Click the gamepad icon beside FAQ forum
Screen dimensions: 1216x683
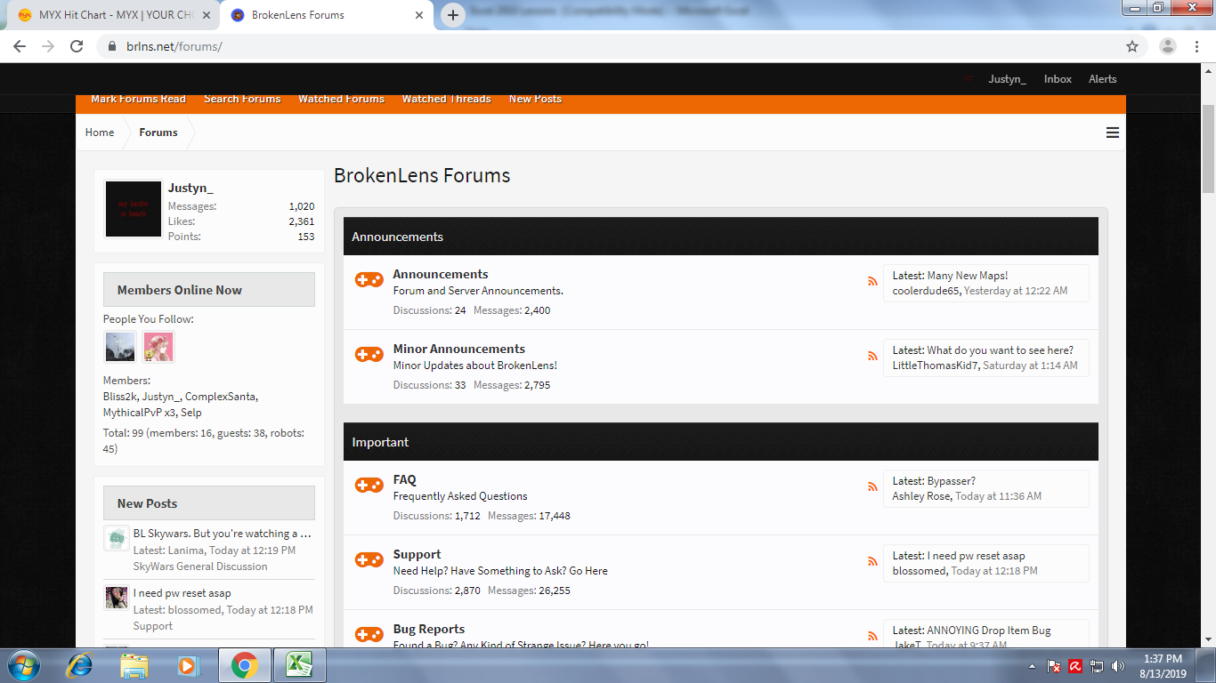click(369, 486)
